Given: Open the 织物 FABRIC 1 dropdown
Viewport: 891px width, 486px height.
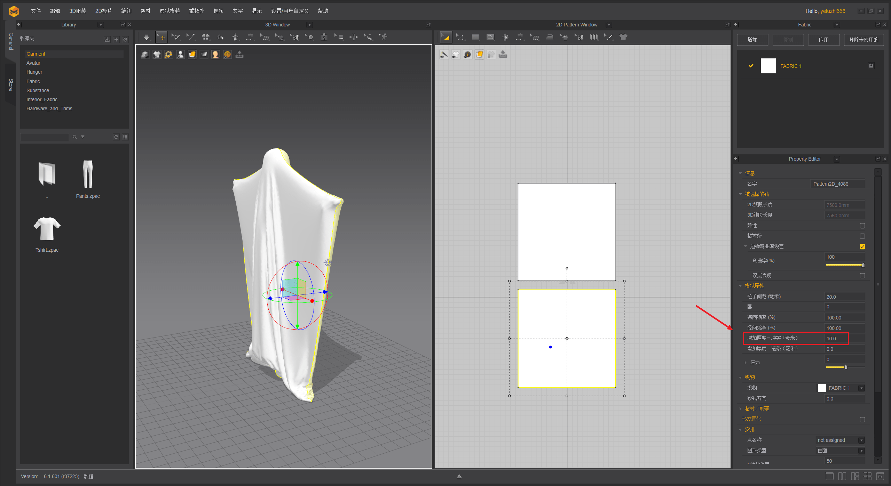Looking at the screenshot, I should click(x=861, y=388).
